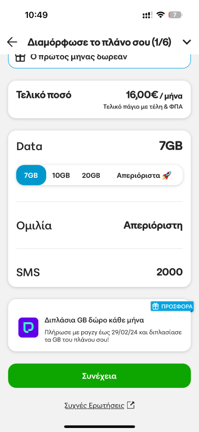The width and height of the screenshot is (199, 432).
Task: Tap the back arrow icon
Action: 12,42
